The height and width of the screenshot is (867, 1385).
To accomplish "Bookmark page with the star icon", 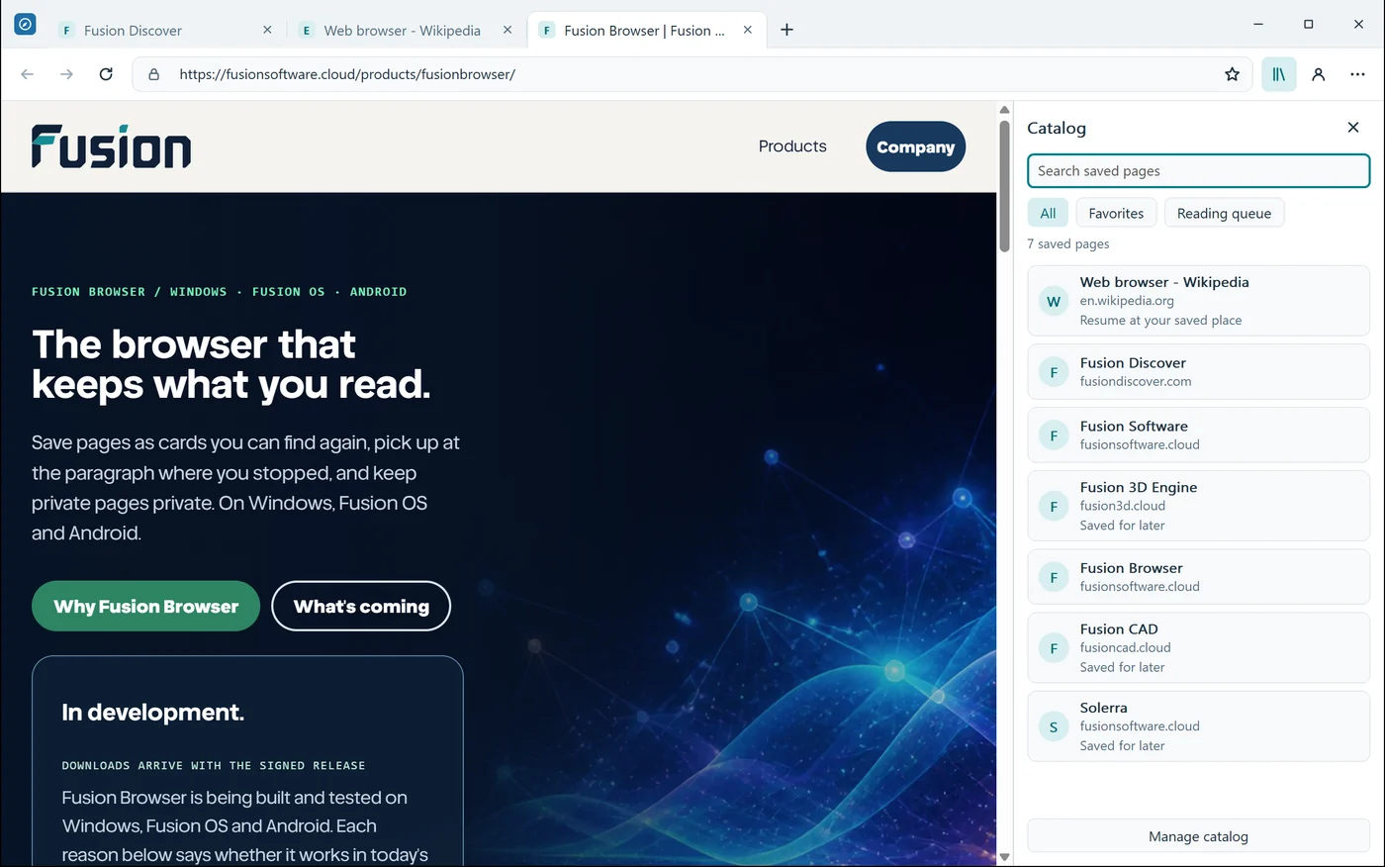I will pos(1232,74).
